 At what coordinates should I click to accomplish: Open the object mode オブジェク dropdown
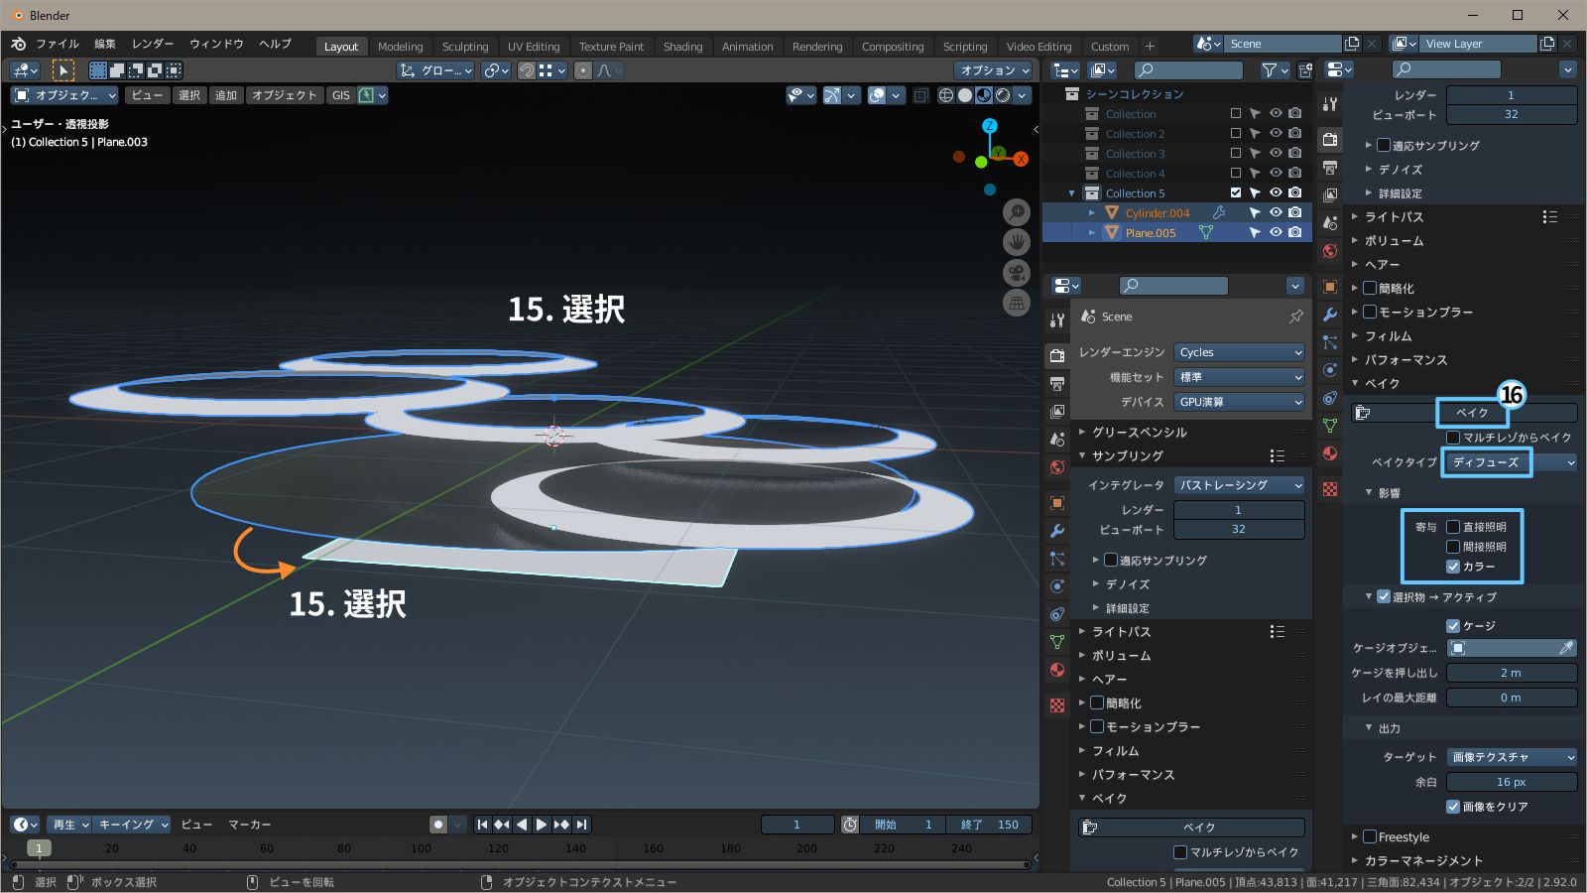[64, 95]
